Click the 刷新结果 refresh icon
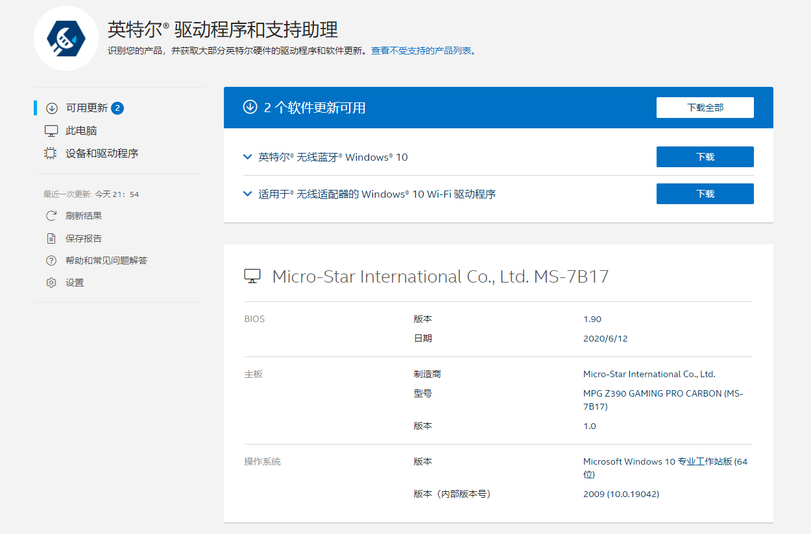 [x=51, y=215]
